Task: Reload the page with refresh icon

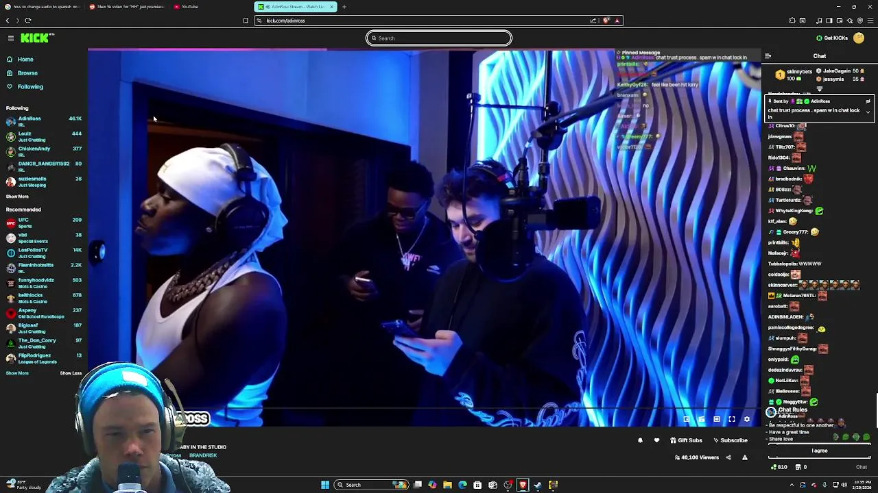Action: (28, 21)
